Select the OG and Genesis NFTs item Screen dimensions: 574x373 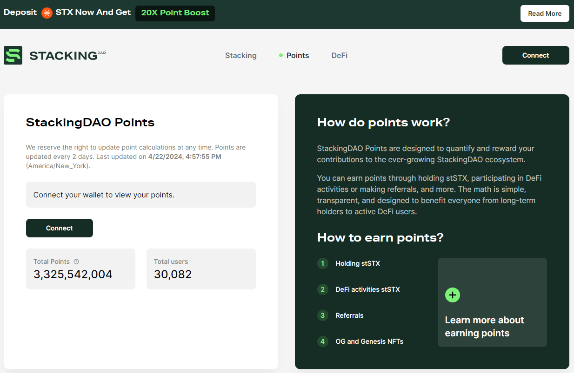tap(369, 341)
